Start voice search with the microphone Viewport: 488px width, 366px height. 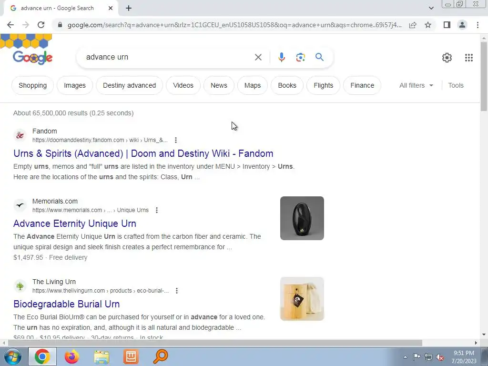[281, 57]
